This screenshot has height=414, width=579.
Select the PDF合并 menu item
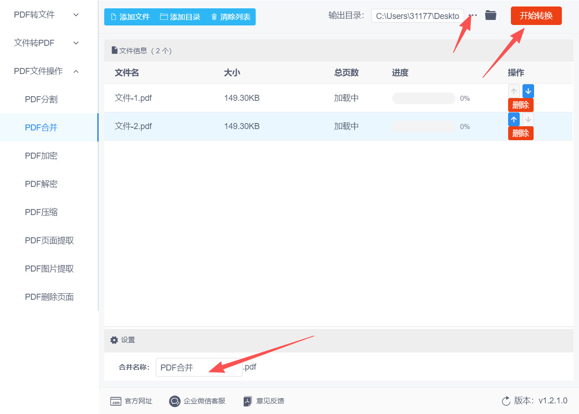coord(49,128)
